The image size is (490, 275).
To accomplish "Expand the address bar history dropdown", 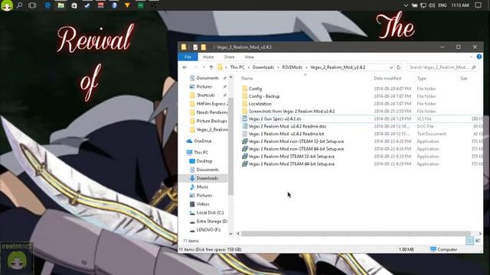I will pyautogui.click(x=391, y=67).
